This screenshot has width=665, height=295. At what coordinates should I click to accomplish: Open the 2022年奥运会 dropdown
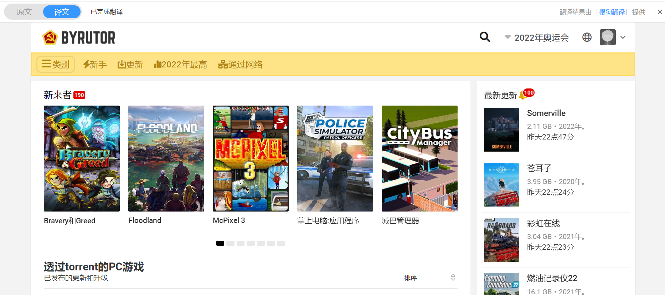click(x=537, y=37)
